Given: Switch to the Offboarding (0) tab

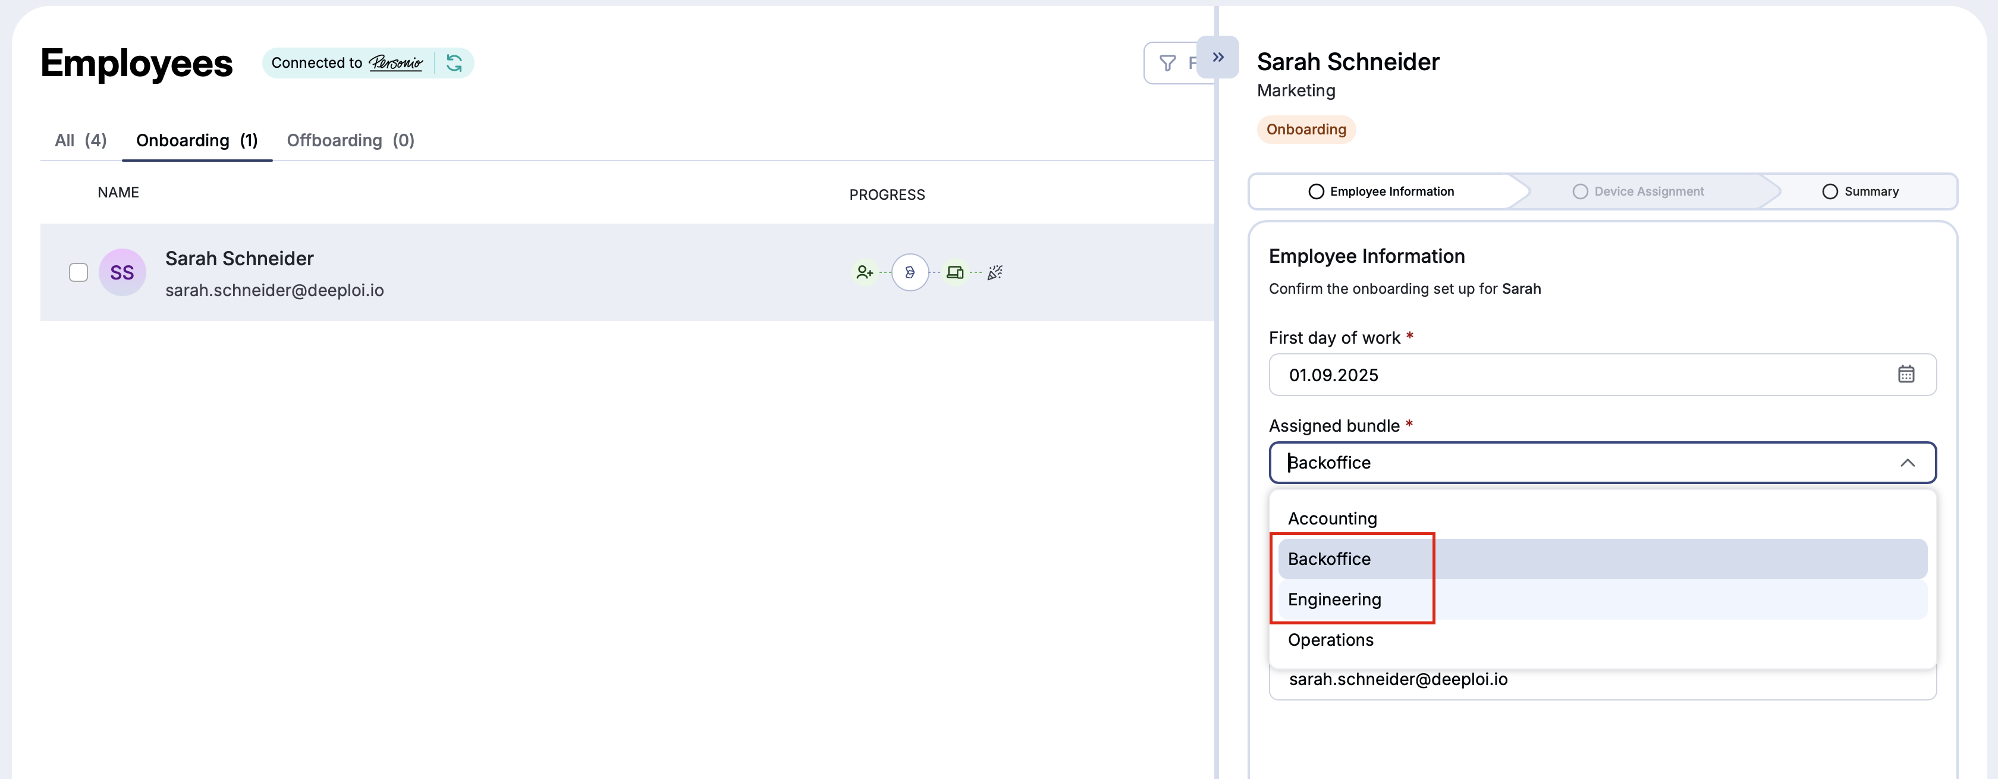Looking at the screenshot, I should [351, 140].
